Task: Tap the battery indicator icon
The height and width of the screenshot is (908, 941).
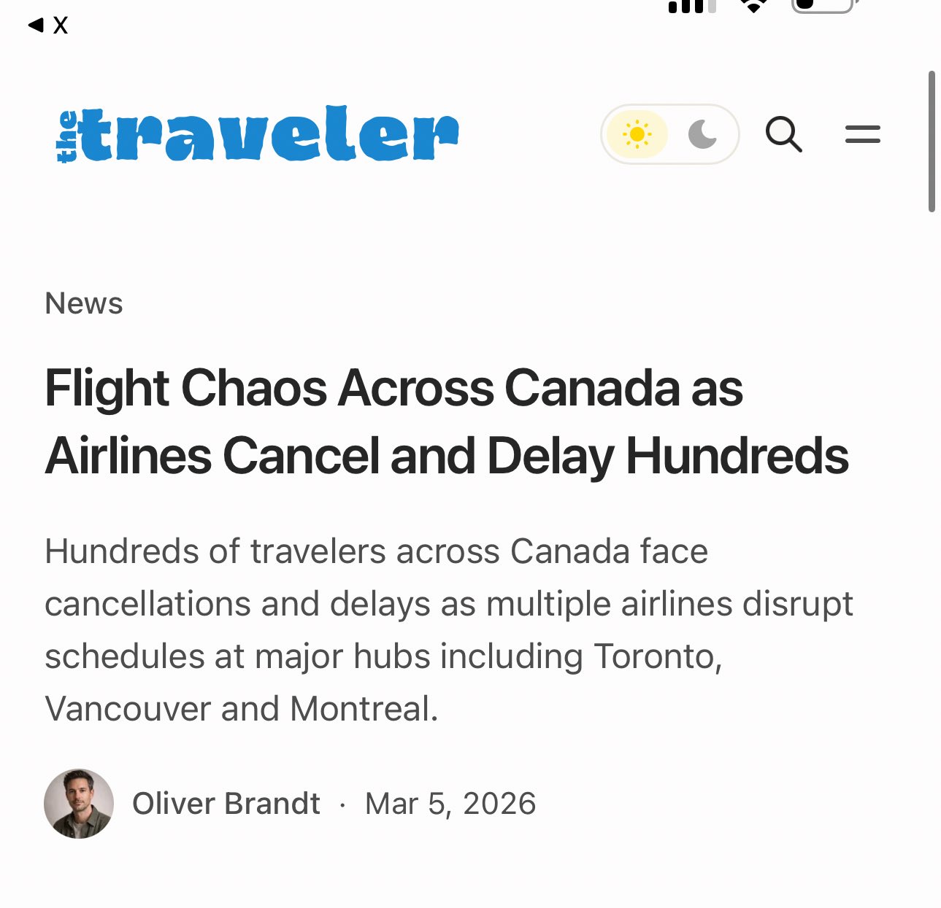Action: (823, 7)
